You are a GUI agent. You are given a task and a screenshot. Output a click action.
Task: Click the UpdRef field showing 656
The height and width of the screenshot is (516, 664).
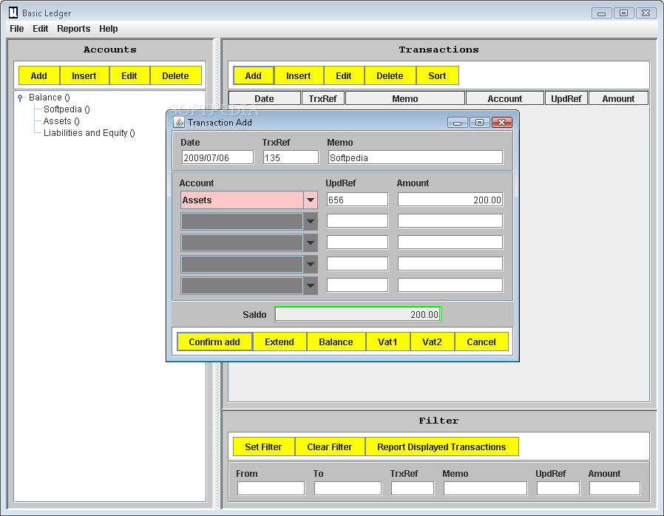[x=357, y=200]
